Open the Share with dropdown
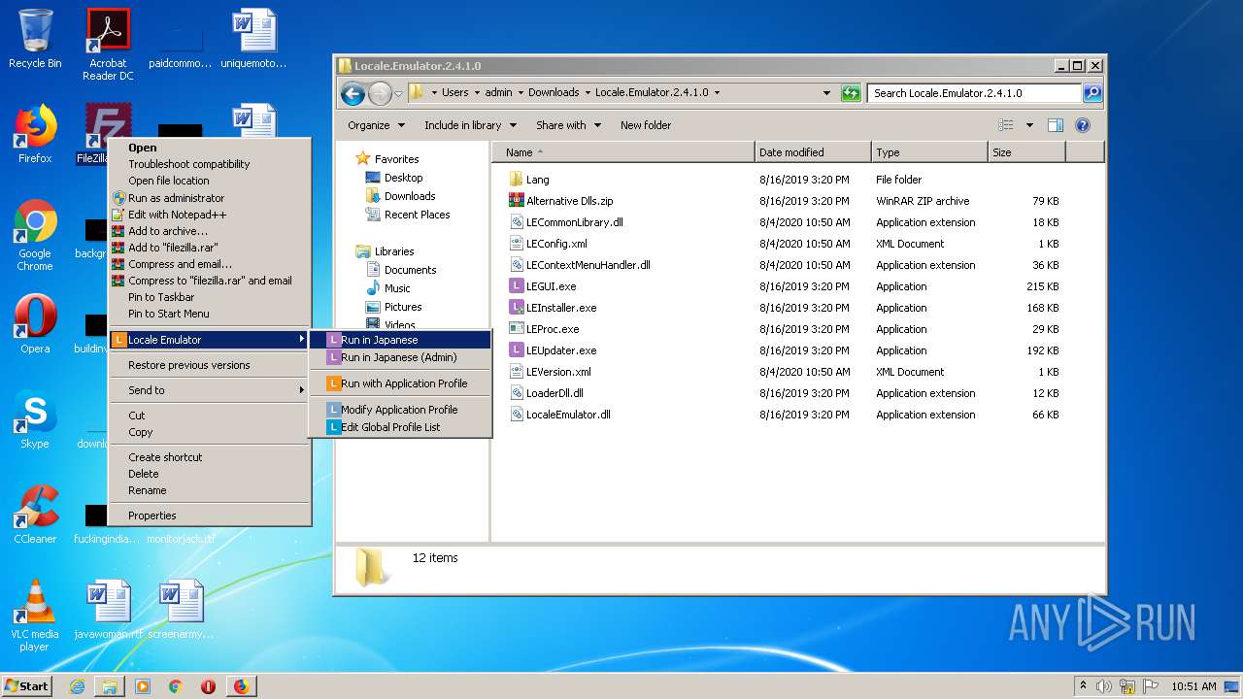This screenshot has height=699, width=1243. (569, 125)
